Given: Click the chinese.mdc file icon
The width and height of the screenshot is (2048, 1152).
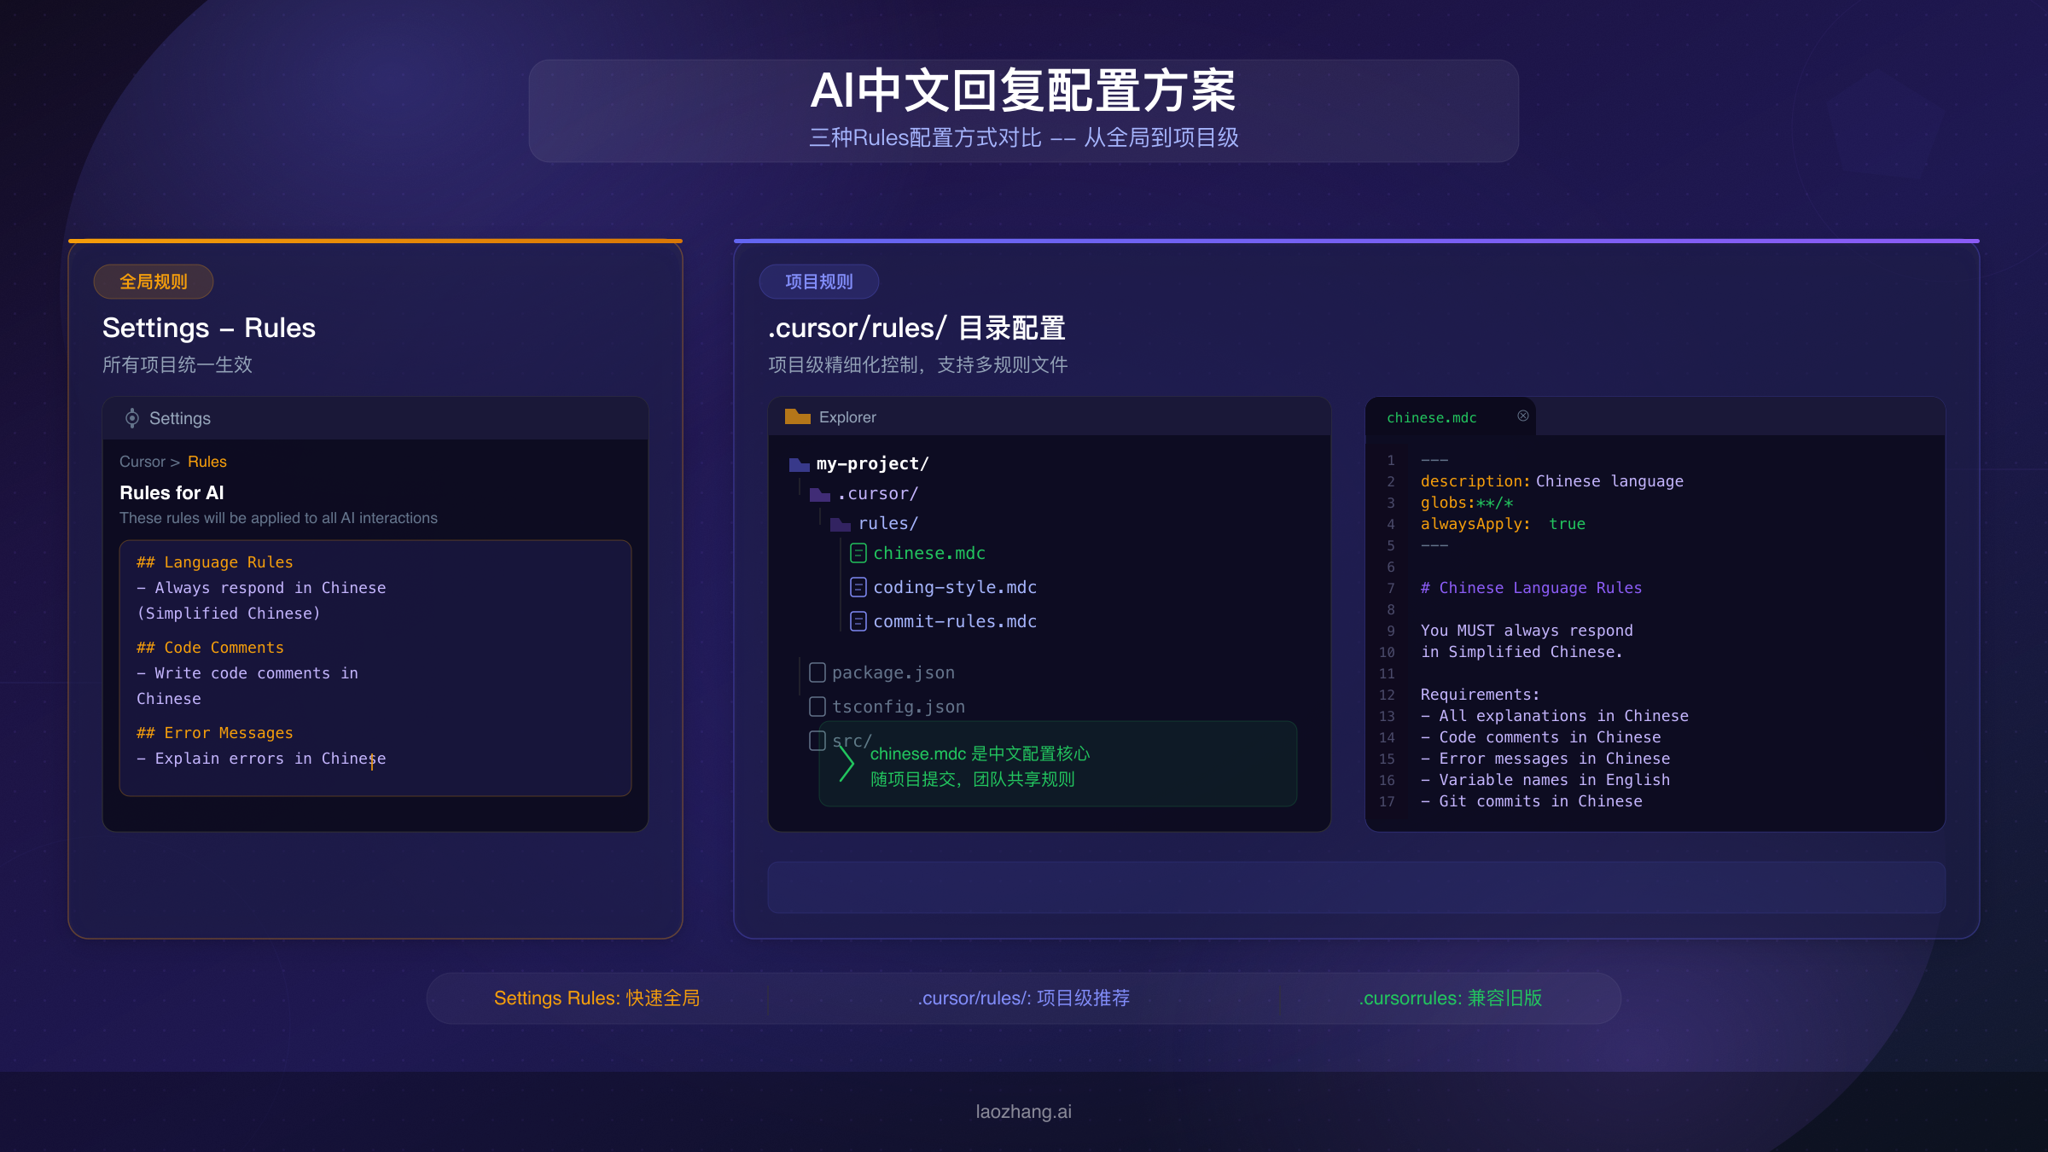Looking at the screenshot, I should click(858, 553).
